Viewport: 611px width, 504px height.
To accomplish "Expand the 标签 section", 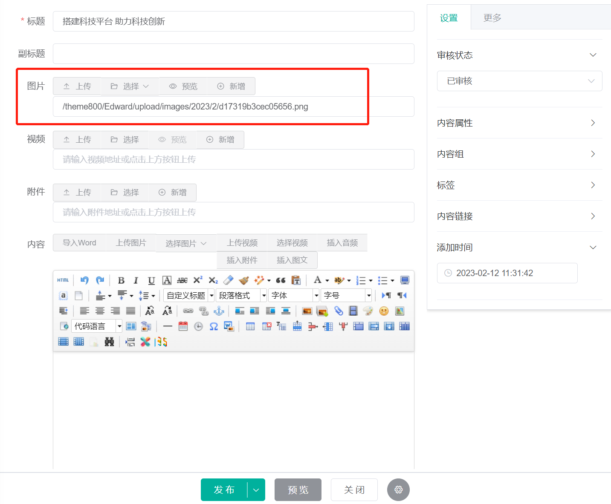I will point(519,185).
